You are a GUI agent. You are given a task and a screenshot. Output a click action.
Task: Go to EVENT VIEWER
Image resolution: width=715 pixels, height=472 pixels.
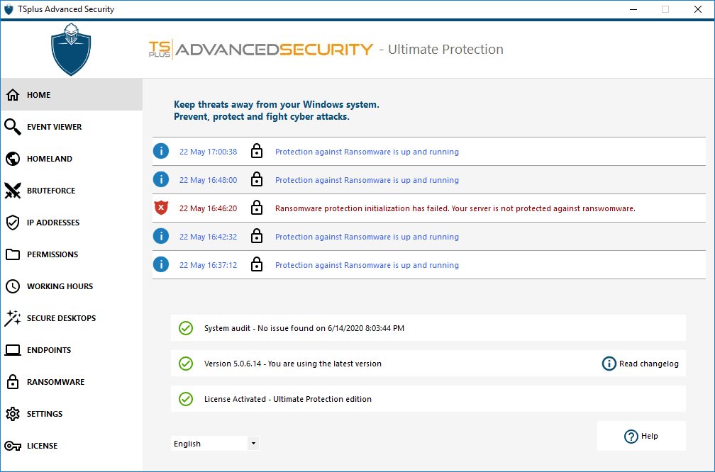point(72,127)
